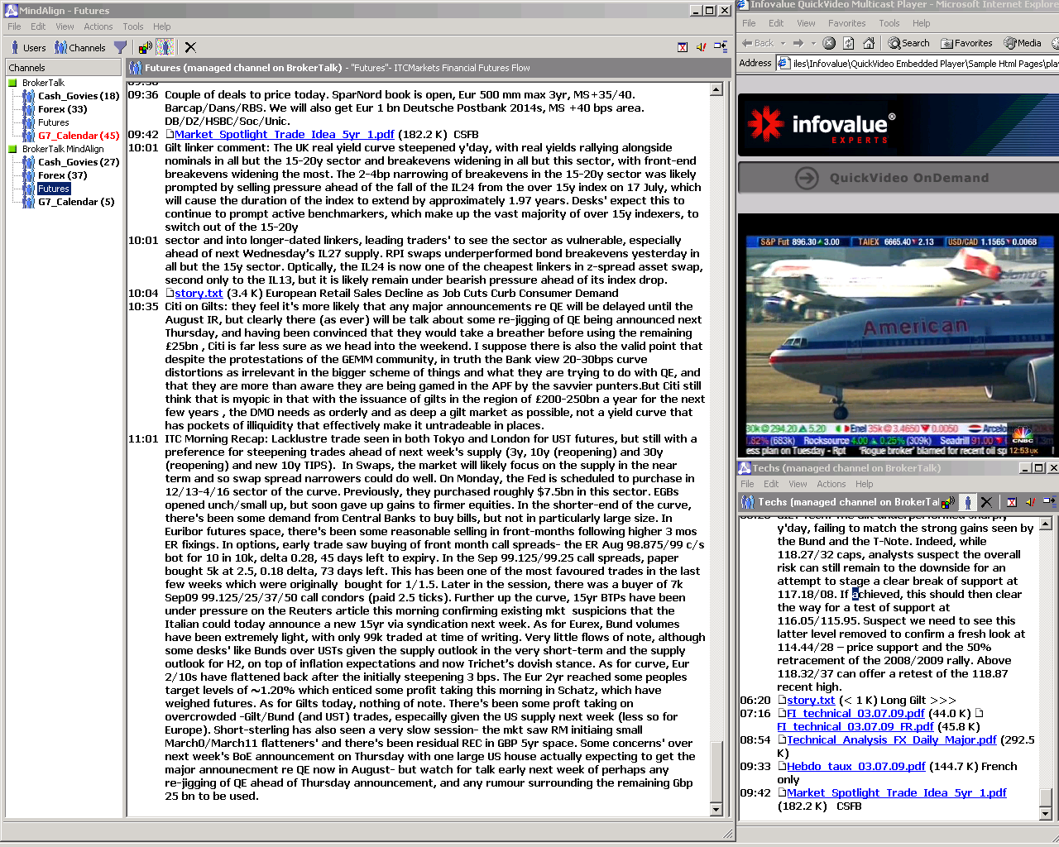1059x847 pixels.
Task: Click scroll down arrow in Techs message pane
Action: coord(1045,814)
